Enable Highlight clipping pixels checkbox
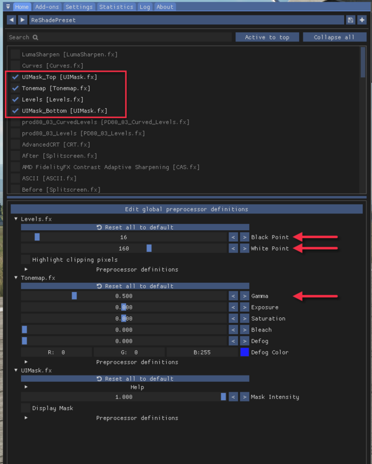Viewport: 372px width, 464px height. click(x=25, y=260)
